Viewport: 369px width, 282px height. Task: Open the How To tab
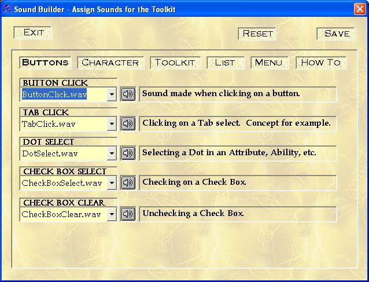click(320, 63)
